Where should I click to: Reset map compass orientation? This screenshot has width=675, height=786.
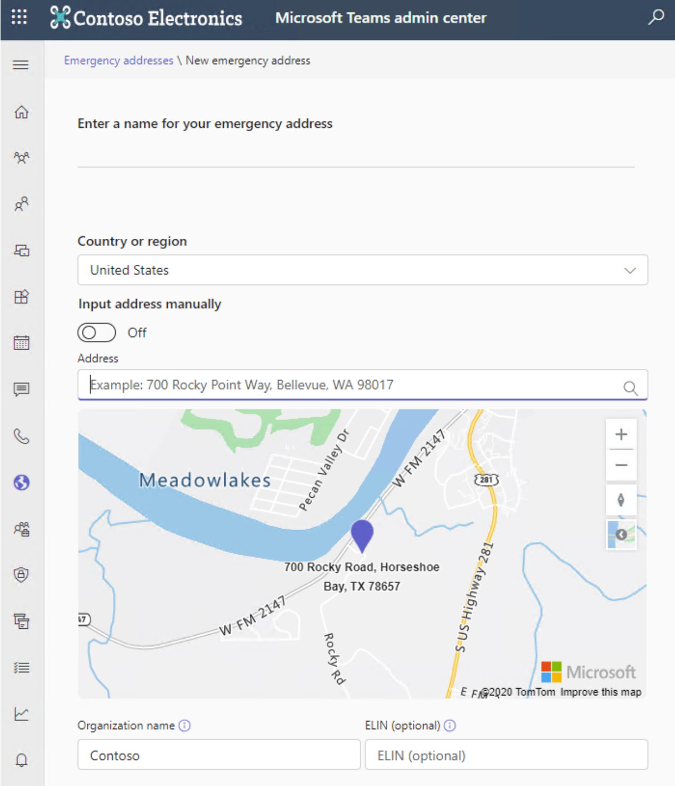pos(621,500)
